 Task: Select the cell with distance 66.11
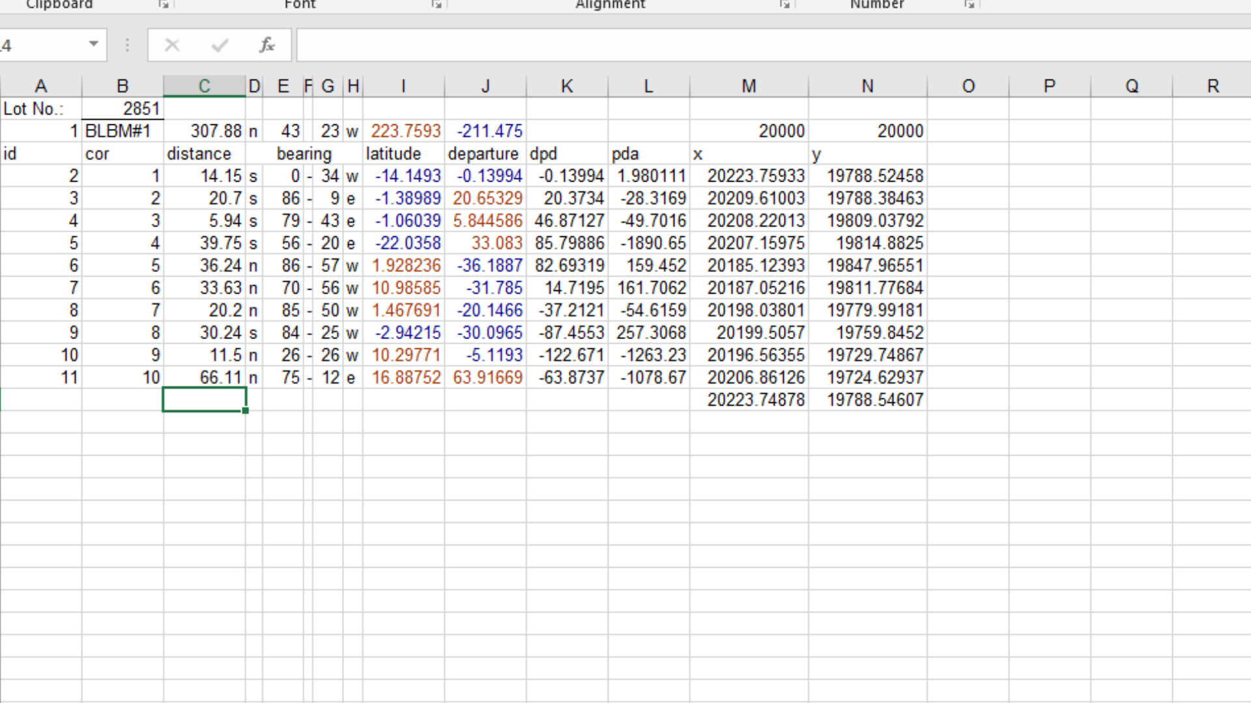204,378
